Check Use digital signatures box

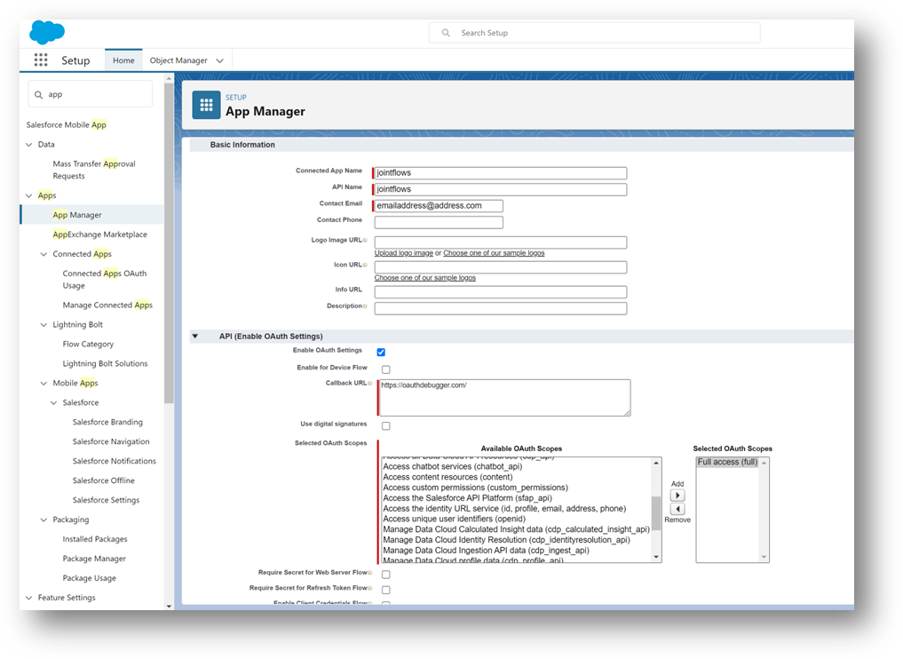click(385, 426)
